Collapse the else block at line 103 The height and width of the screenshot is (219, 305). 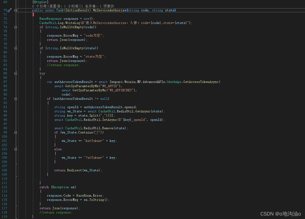coord(16,149)
